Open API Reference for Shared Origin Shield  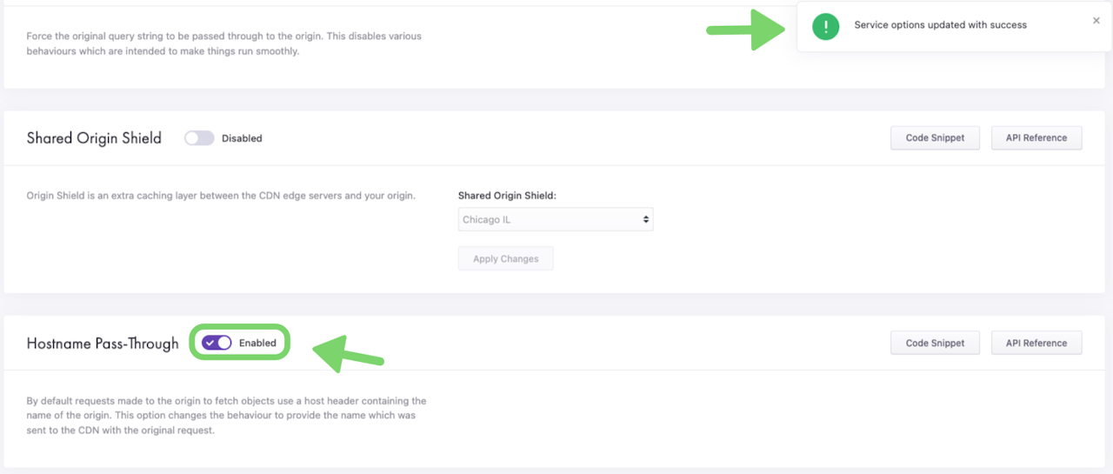1036,138
